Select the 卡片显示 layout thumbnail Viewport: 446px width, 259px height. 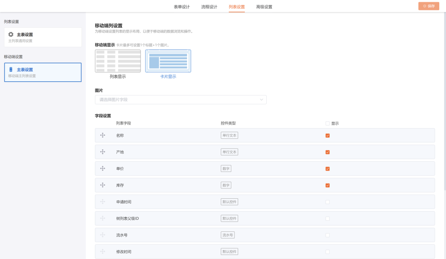tap(168, 61)
